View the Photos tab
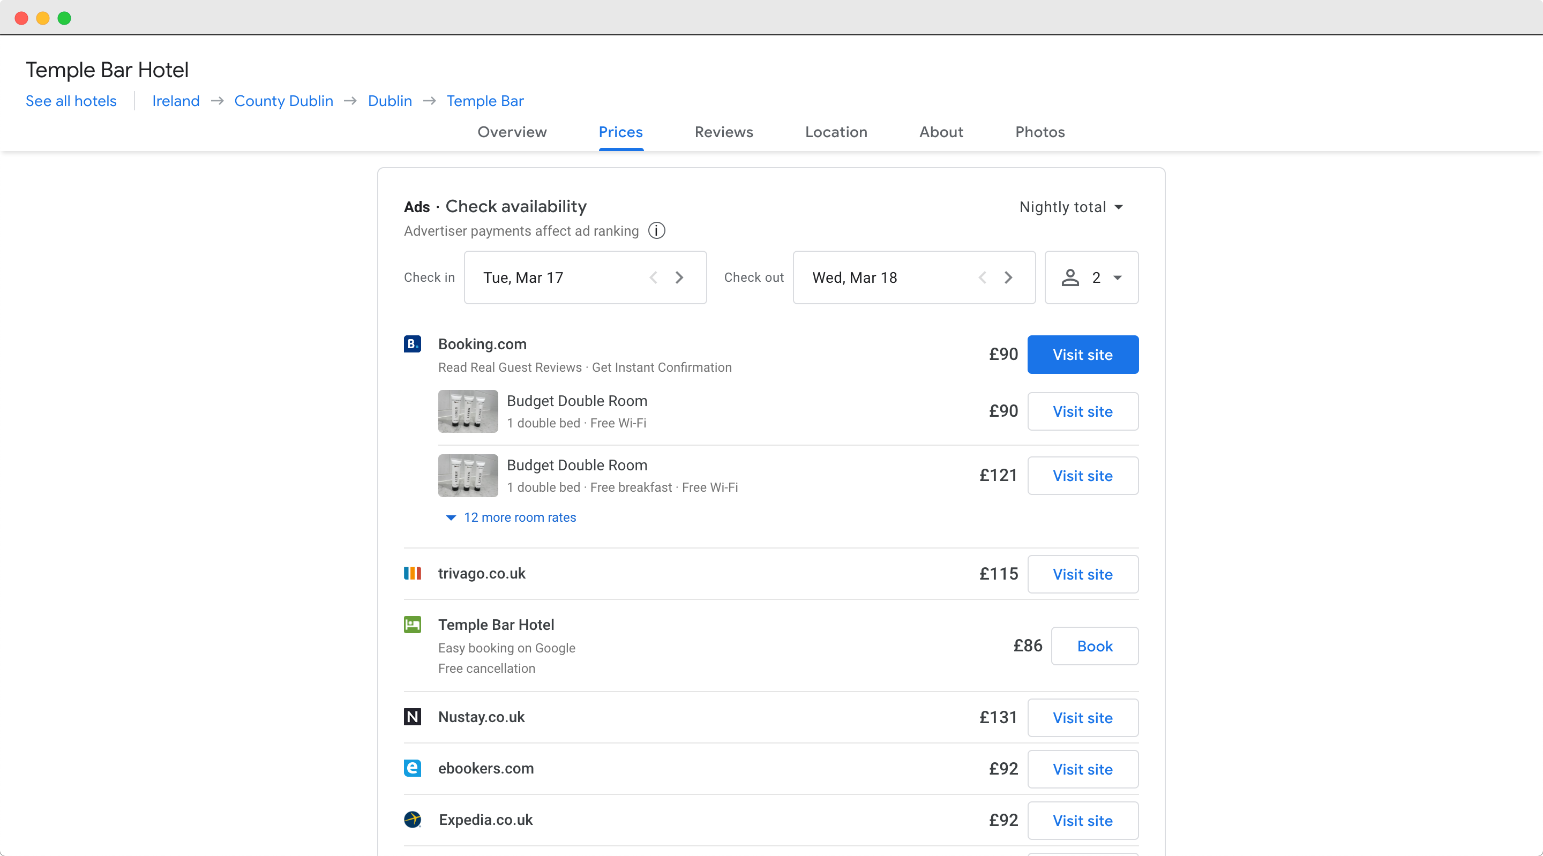The image size is (1543, 856). point(1040,132)
